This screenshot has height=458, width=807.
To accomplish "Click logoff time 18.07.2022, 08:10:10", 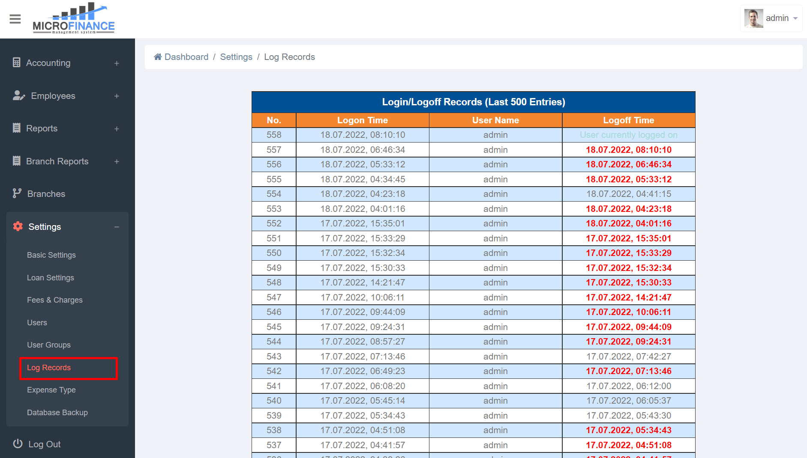I will pyautogui.click(x=629, y=150).
